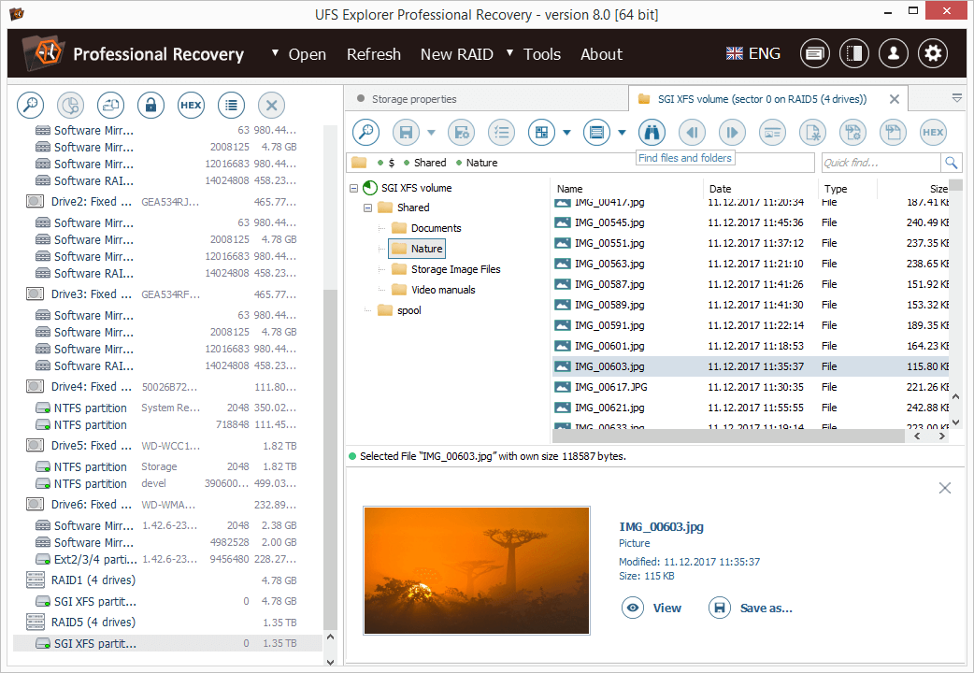
Task: Click the save floppy disk toolbar icon
Action: [405, 133]
